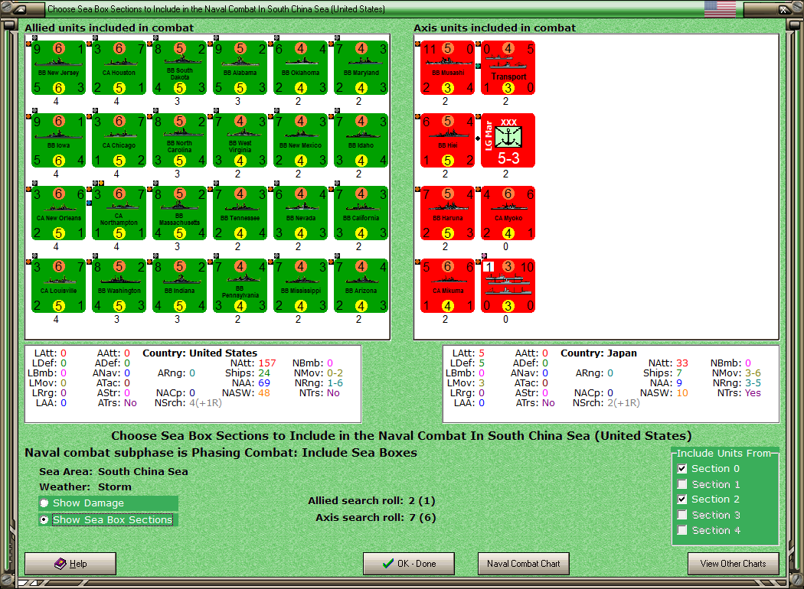
Task: Select the BB Indiana counter
Action: tap(179, 286)
